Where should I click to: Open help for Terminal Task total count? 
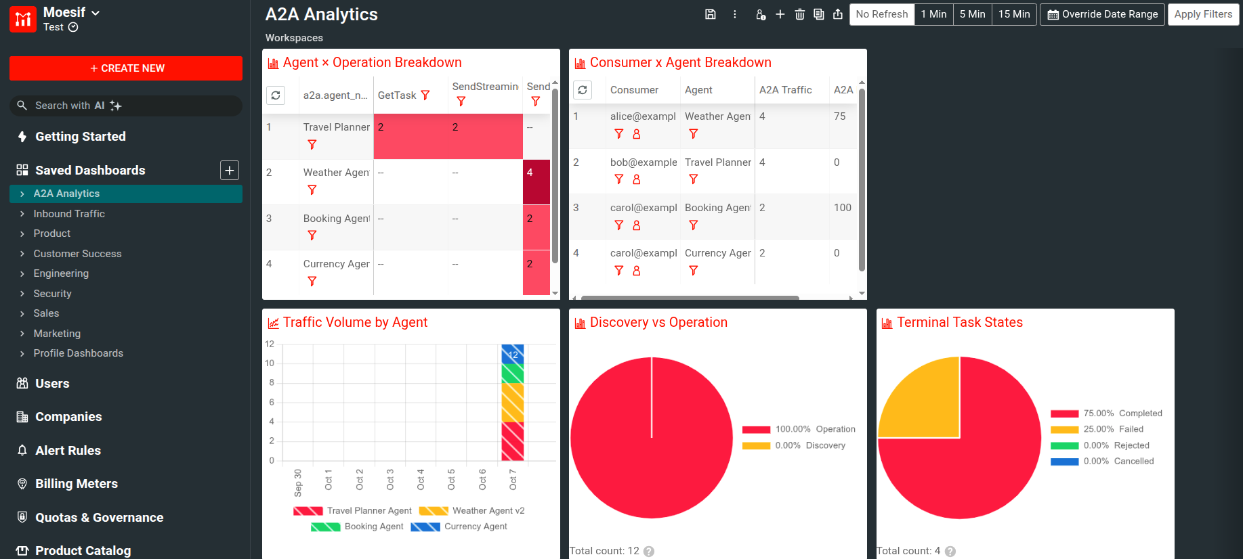[950, 552]
